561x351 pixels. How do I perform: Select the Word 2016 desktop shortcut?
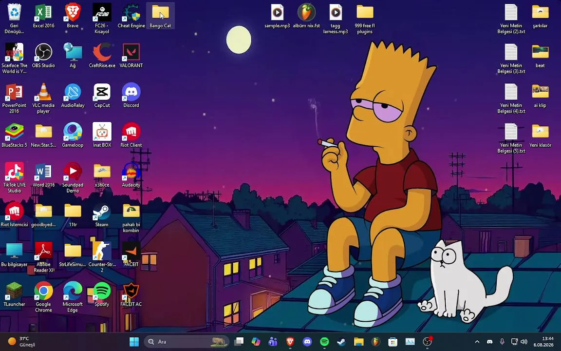click(x=44, y=175)
